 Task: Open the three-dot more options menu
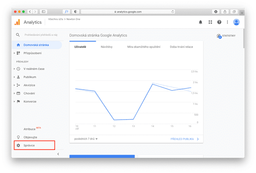click(x=227, y=22)
